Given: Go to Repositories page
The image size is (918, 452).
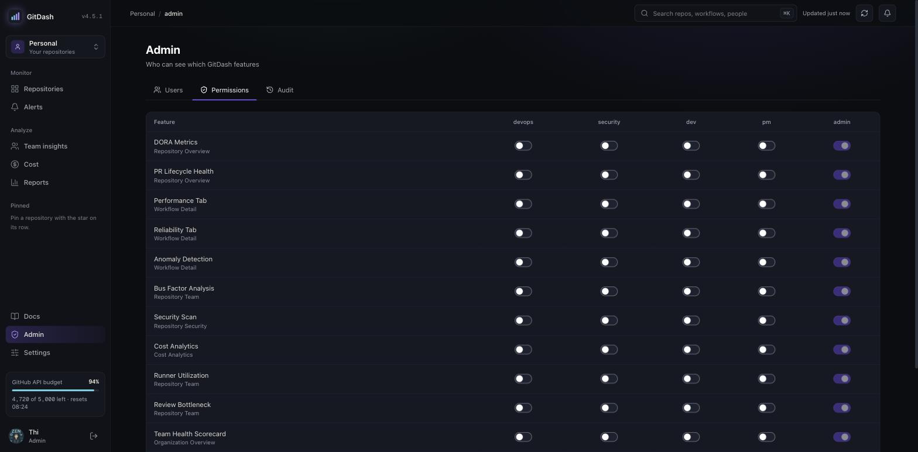Looking at the screenshot, I should pos(56,89).
